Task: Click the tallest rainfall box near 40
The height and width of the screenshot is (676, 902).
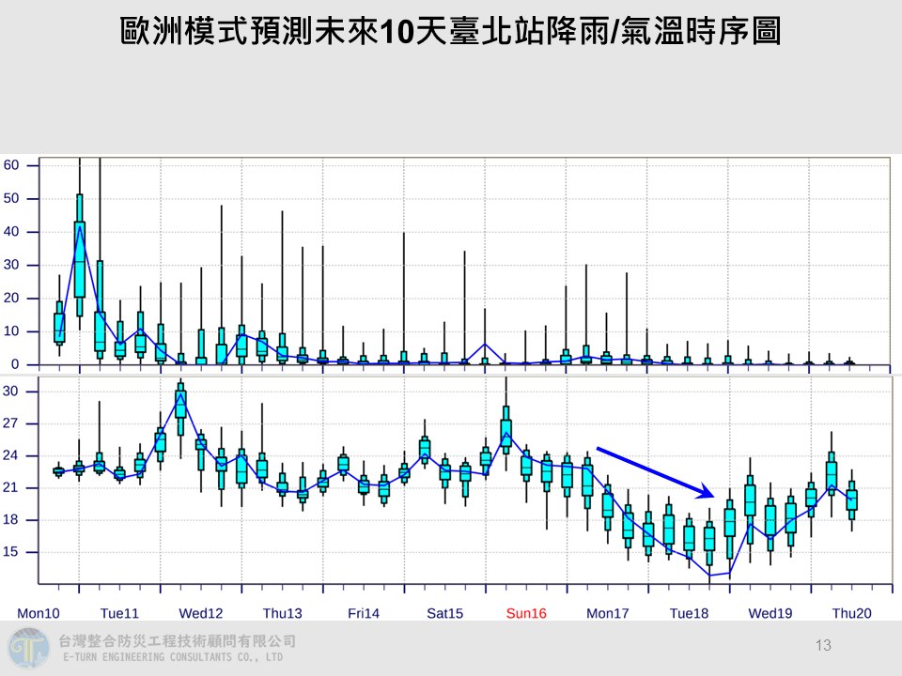Action: coord(80,244)
